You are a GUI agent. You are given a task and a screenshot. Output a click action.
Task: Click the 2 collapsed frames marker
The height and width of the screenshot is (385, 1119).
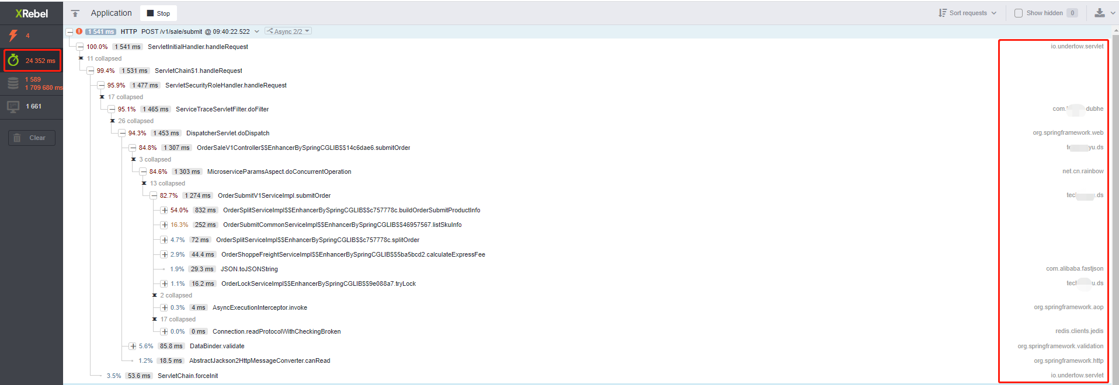click(x=155, y=295)
